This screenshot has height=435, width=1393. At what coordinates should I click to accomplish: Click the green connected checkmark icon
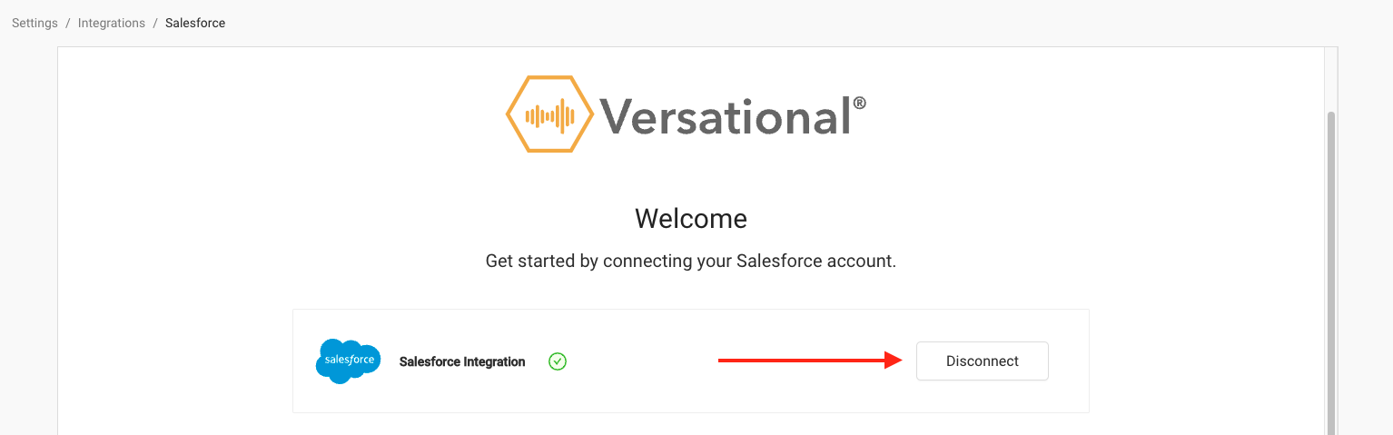coord(558,361)
